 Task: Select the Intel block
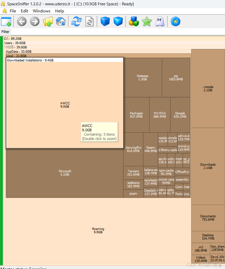coord(187,187)
